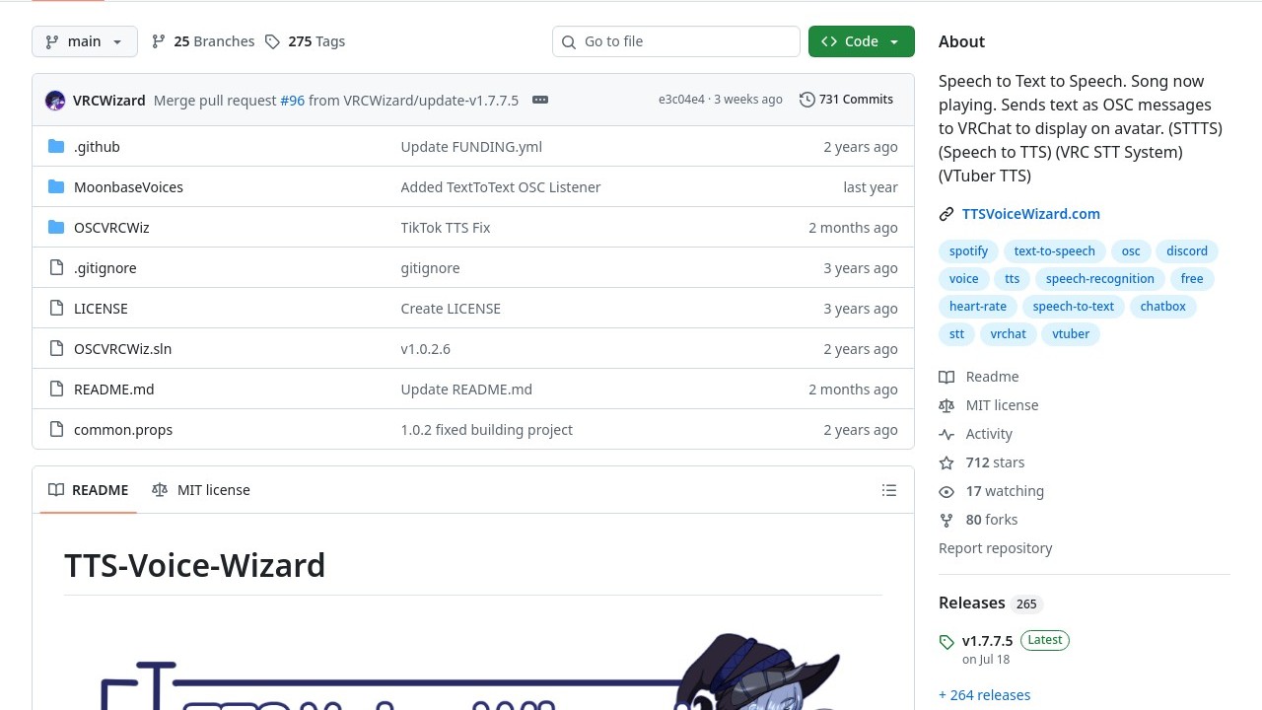Screen dimensions: 1262x710
Task: Click the LICENSE file icon
Action: tap(56, 309)
